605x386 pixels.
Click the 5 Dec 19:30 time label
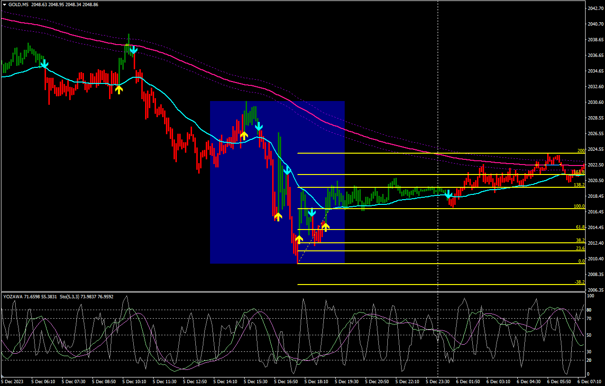click(x=347, y=382)
